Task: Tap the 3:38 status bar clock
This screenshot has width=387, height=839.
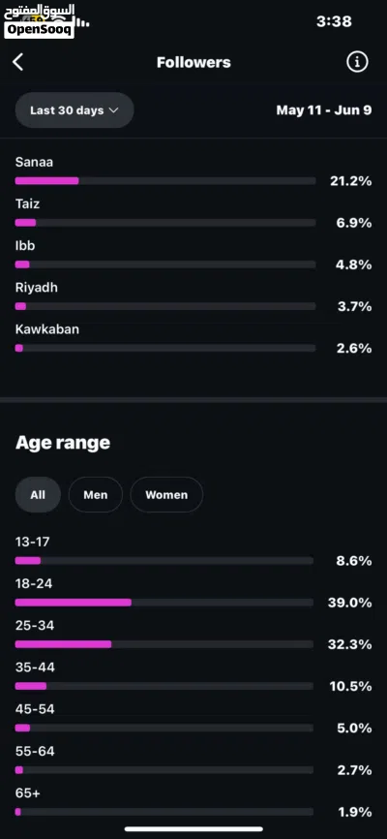Action: [334, 21]
